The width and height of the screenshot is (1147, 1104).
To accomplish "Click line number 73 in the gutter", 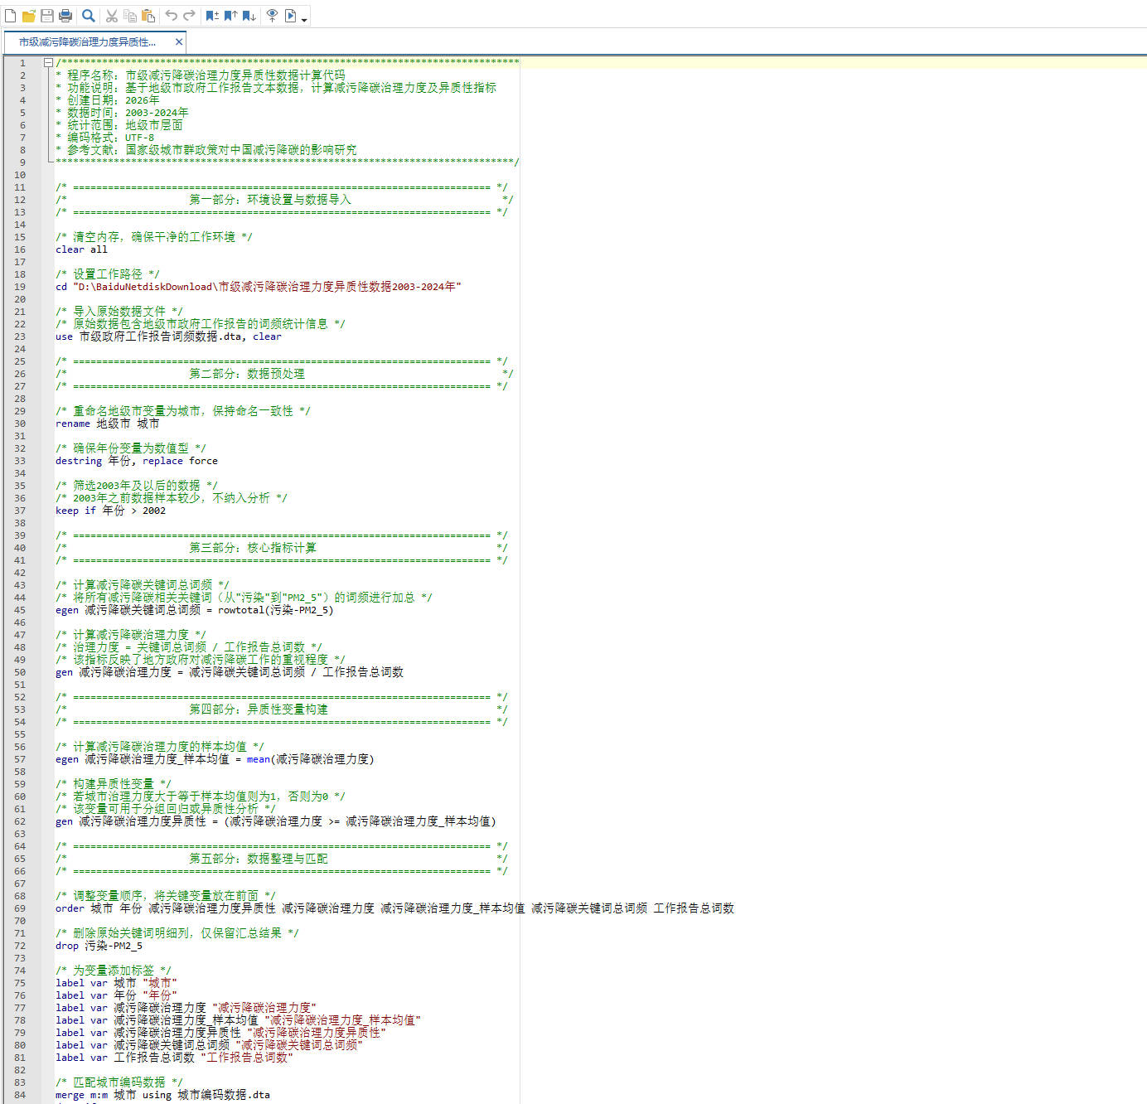I will (20, 958).
